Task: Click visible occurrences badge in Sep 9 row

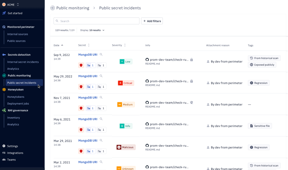Action: (x=91, y=65)
